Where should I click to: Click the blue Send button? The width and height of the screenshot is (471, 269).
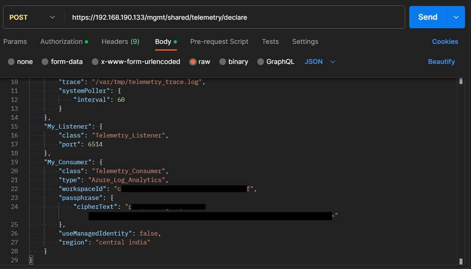[428, 17]
